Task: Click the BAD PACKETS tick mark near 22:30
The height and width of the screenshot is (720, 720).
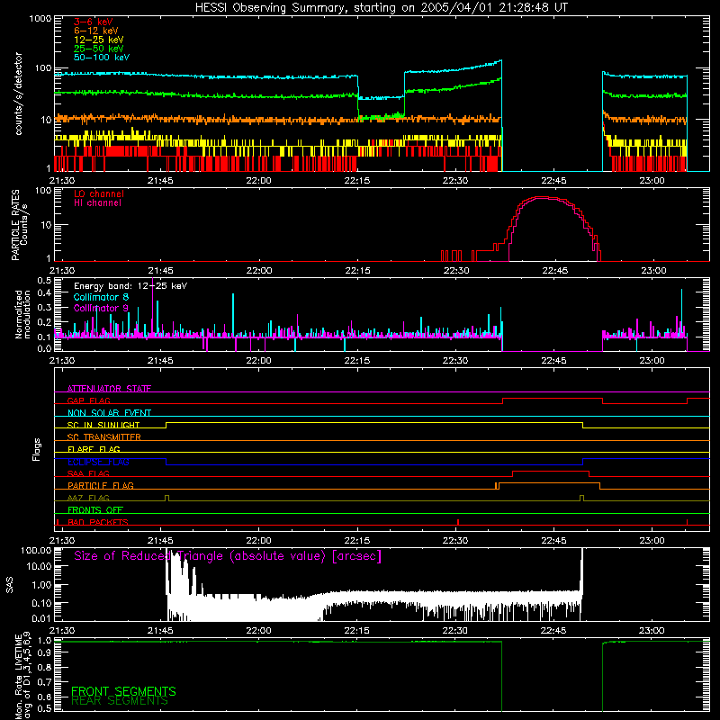Action: point(458,522)
